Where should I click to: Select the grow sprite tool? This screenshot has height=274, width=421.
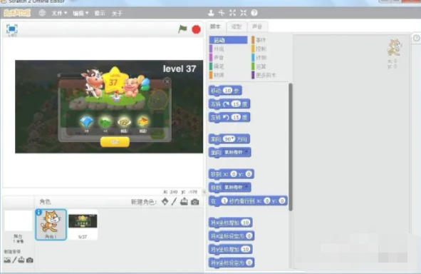coord(232,13)
